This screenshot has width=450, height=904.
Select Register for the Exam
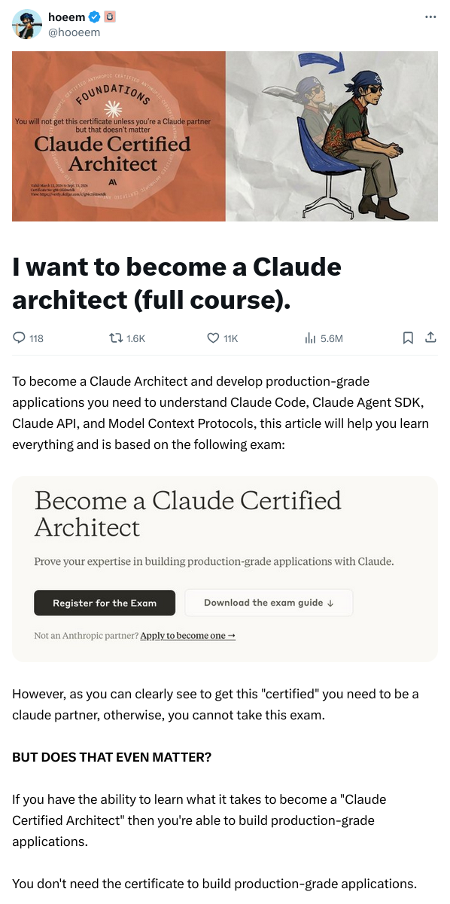105,603
